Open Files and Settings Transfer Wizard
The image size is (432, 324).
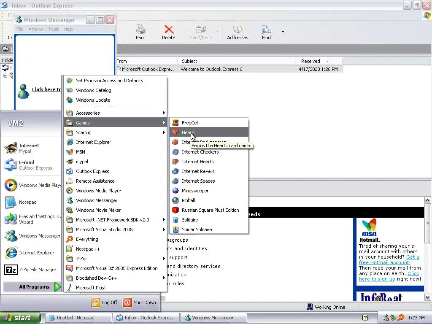pyautogui.click(x=32, y=219)
